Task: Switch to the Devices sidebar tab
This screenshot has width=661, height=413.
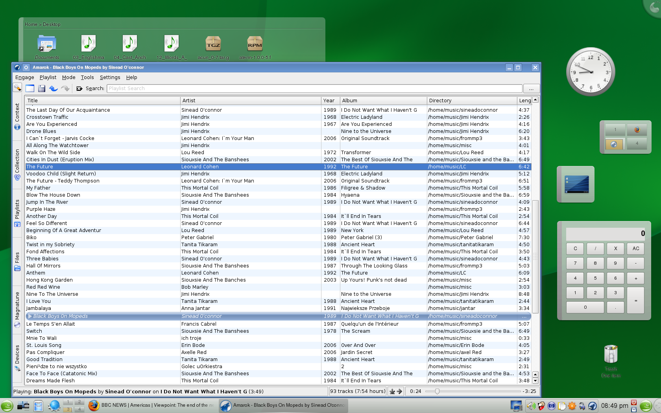Action: (17, 358)
